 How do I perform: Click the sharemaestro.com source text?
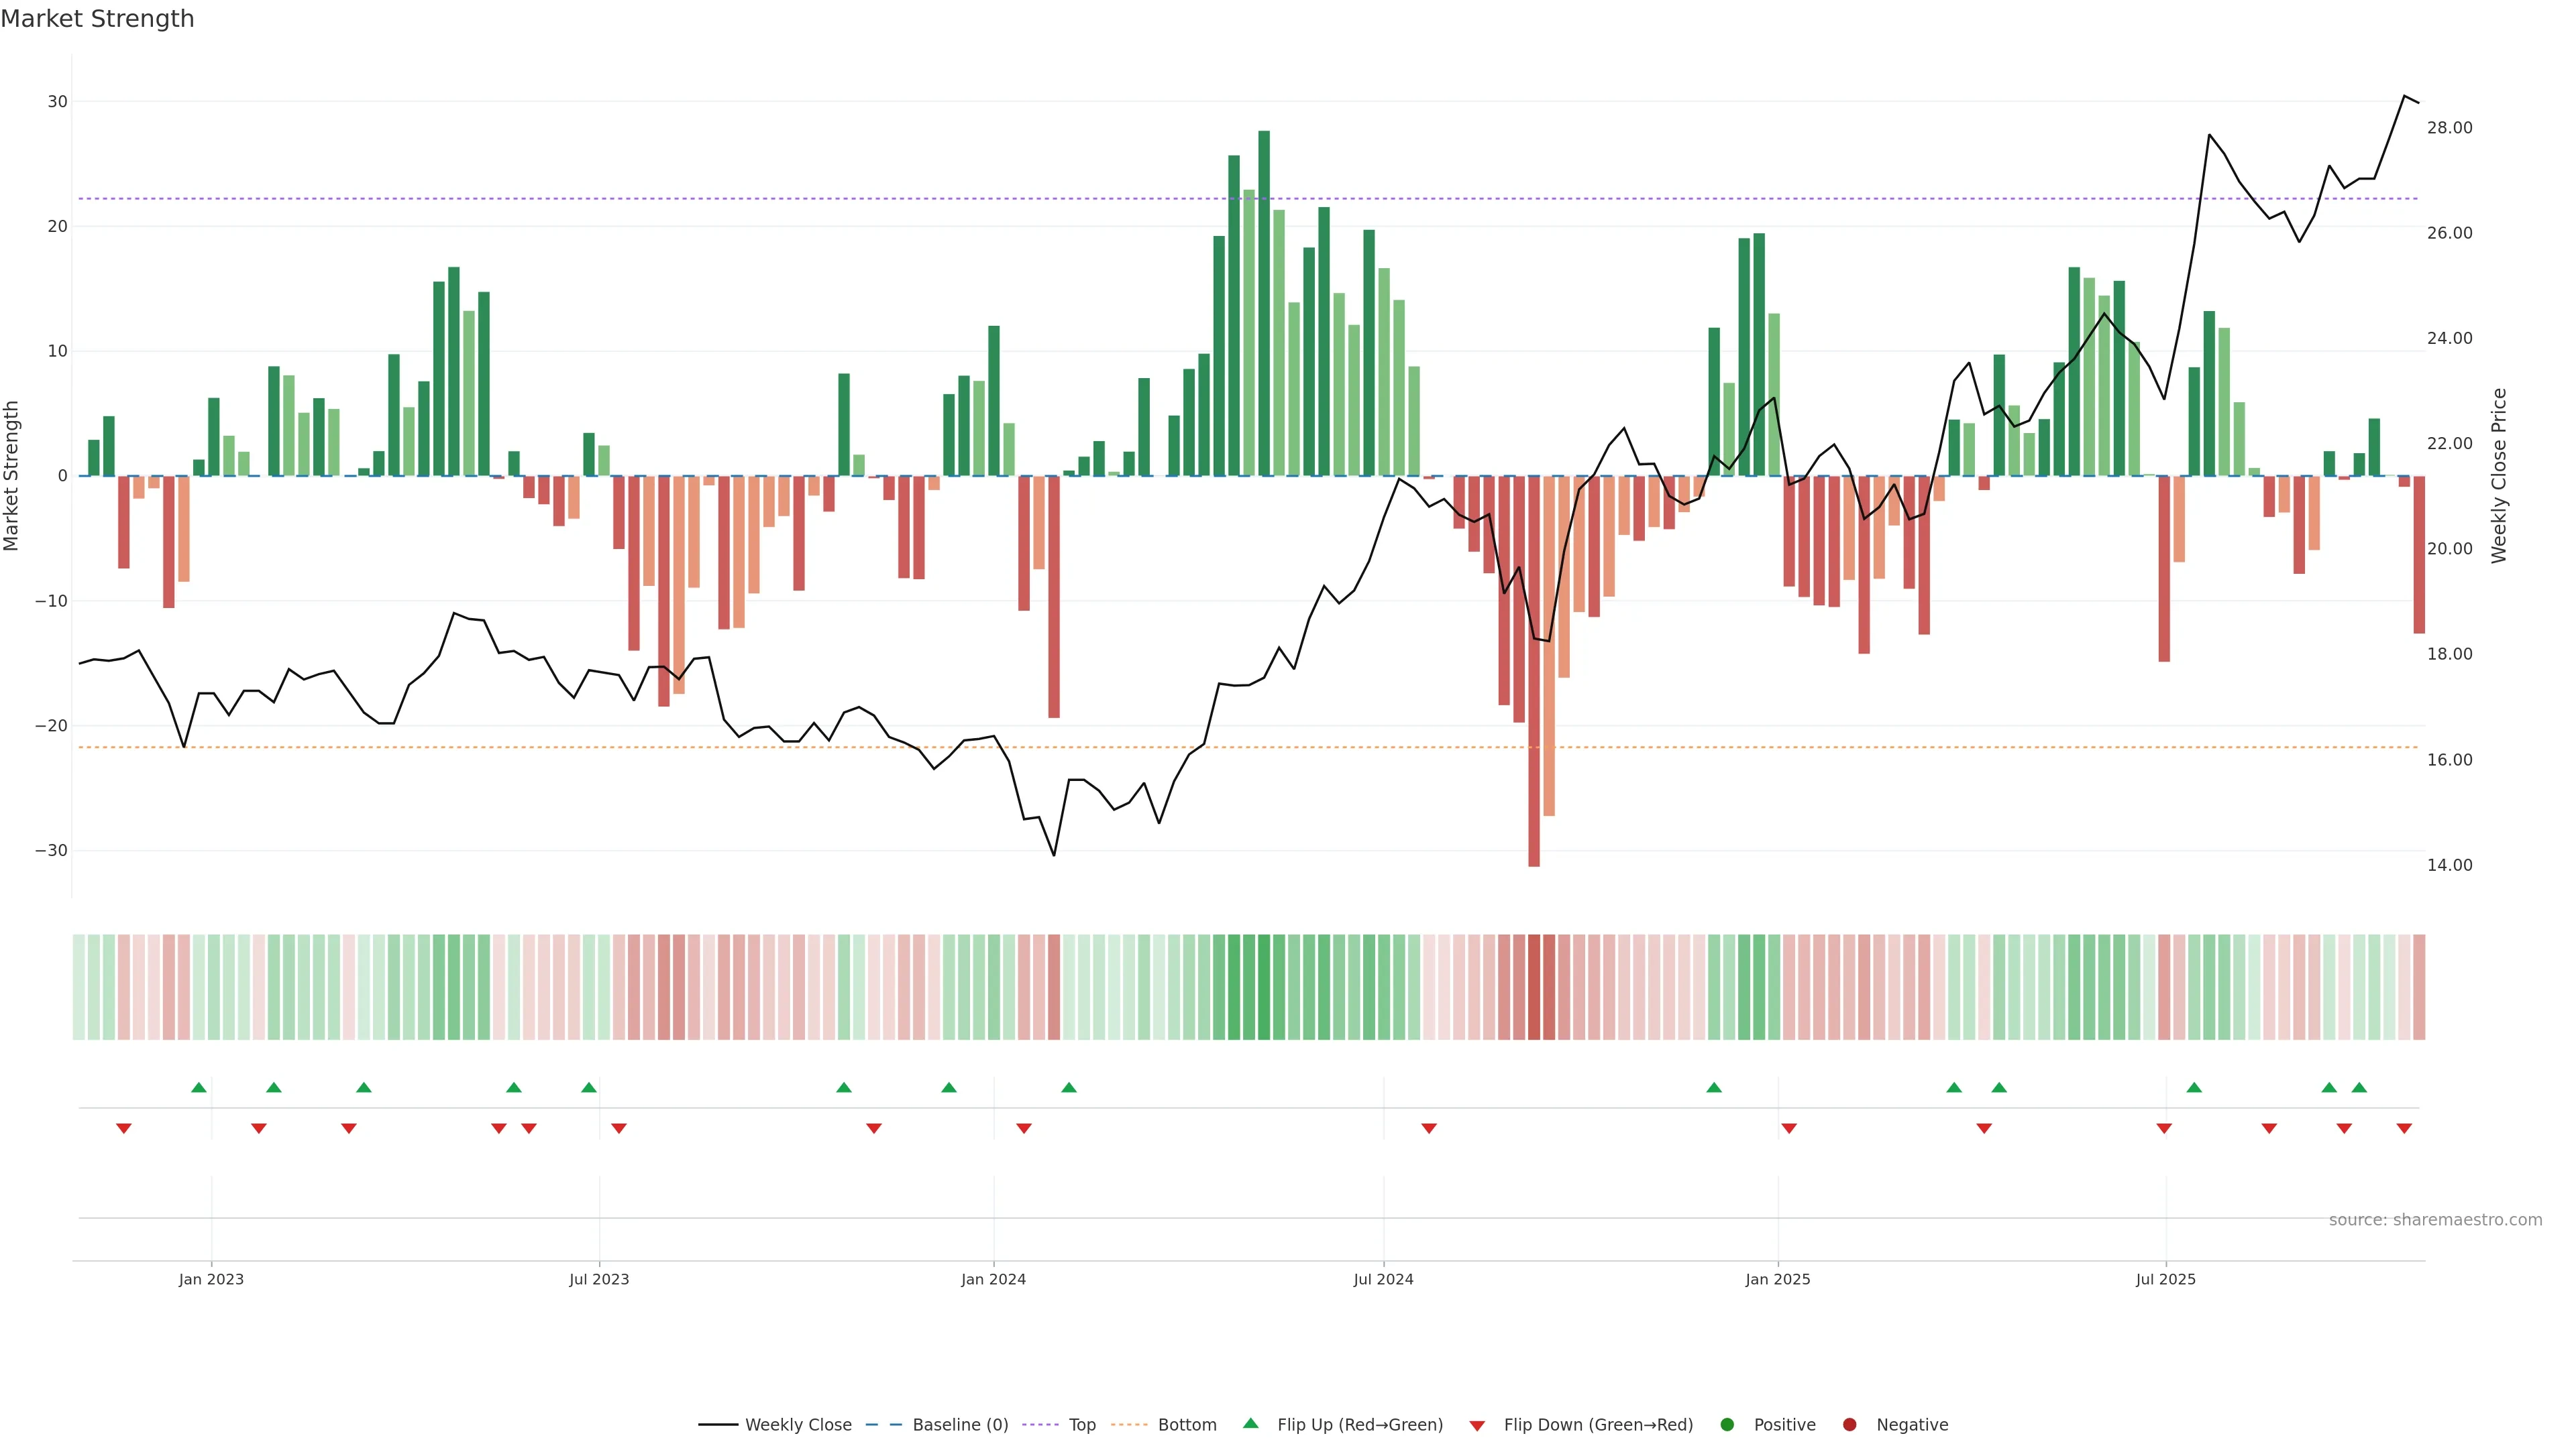(2435, 1219)
